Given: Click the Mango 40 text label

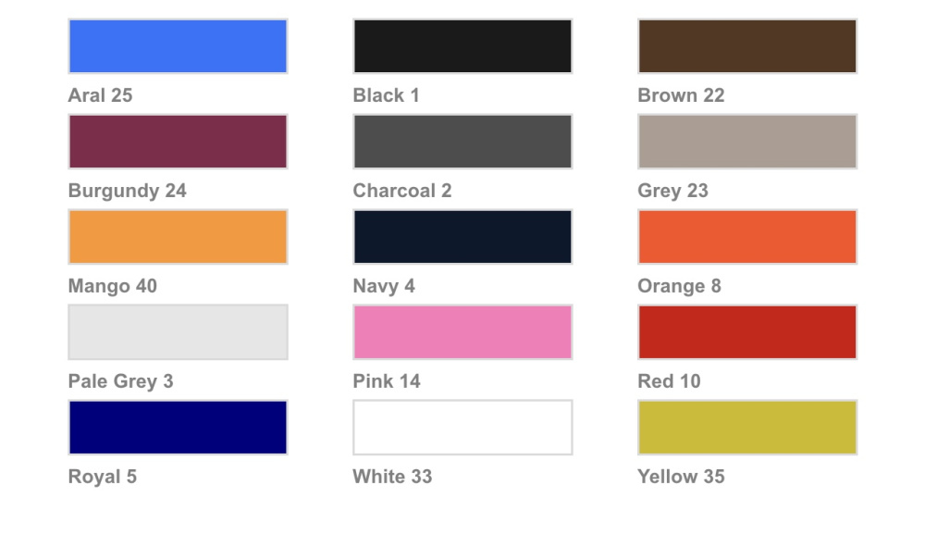Looking at the screenshot, I should tap(113, 286).
